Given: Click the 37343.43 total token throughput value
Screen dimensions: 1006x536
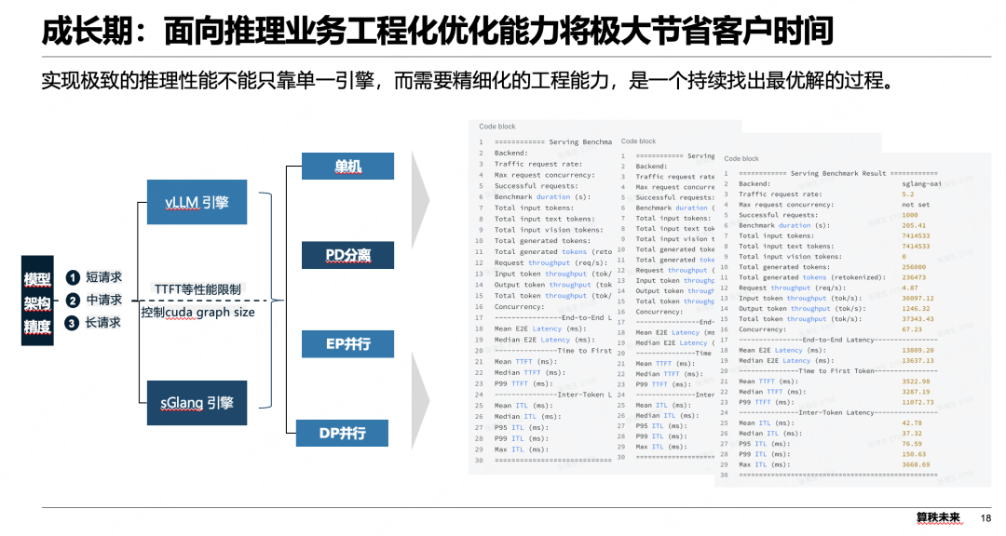Looking at the screenshot, I should [918, 318].
